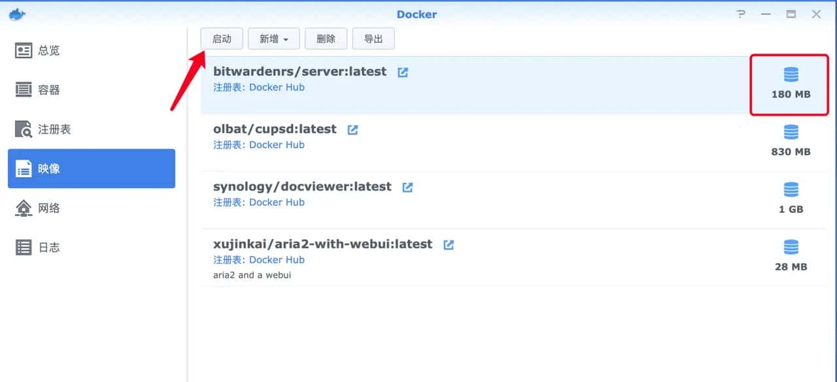Viewport: 837px width, 382px height.
Task: Click the 28 MB database size icon
Action: [x=791, y=247]
